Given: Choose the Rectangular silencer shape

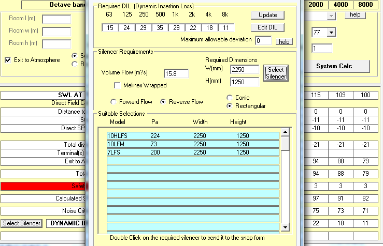Looking at the screenshot, I should pyautogui.click(x=230, y=106).
